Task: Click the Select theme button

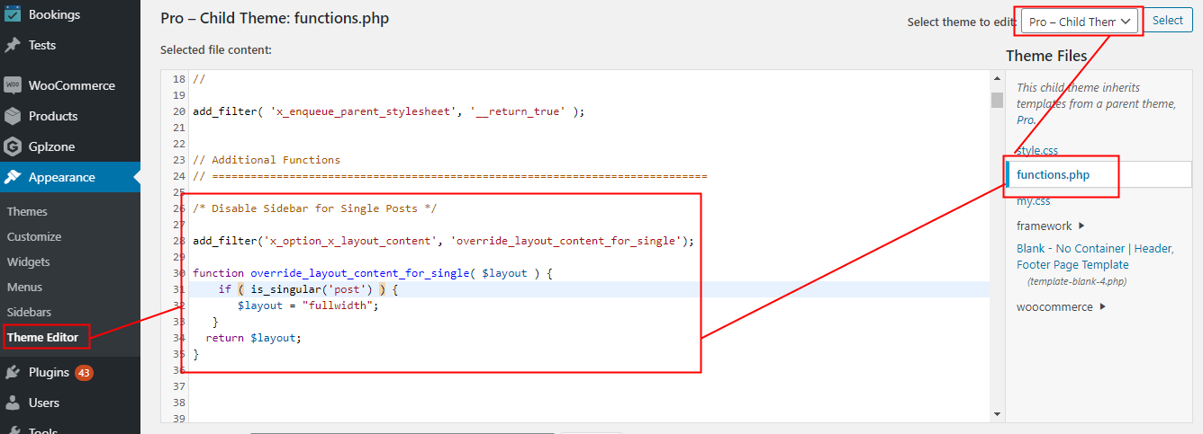Action: (1168, 21)
